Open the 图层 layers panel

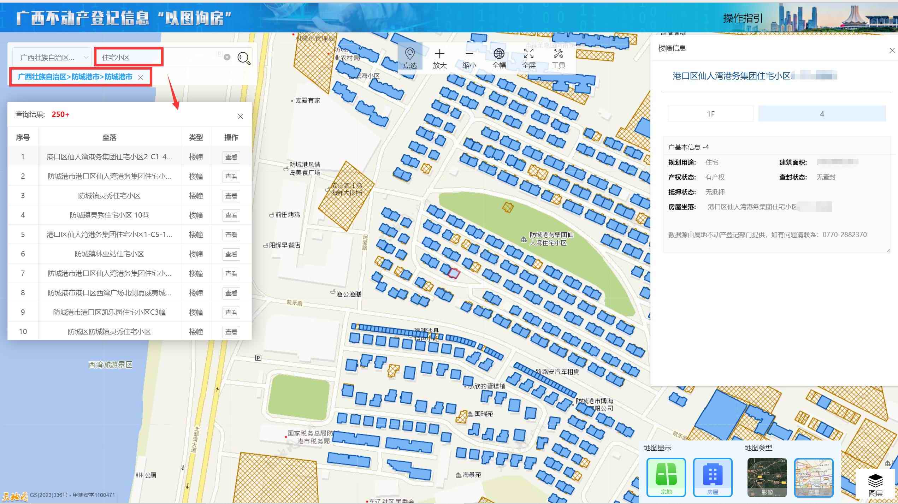coord(875,485)
